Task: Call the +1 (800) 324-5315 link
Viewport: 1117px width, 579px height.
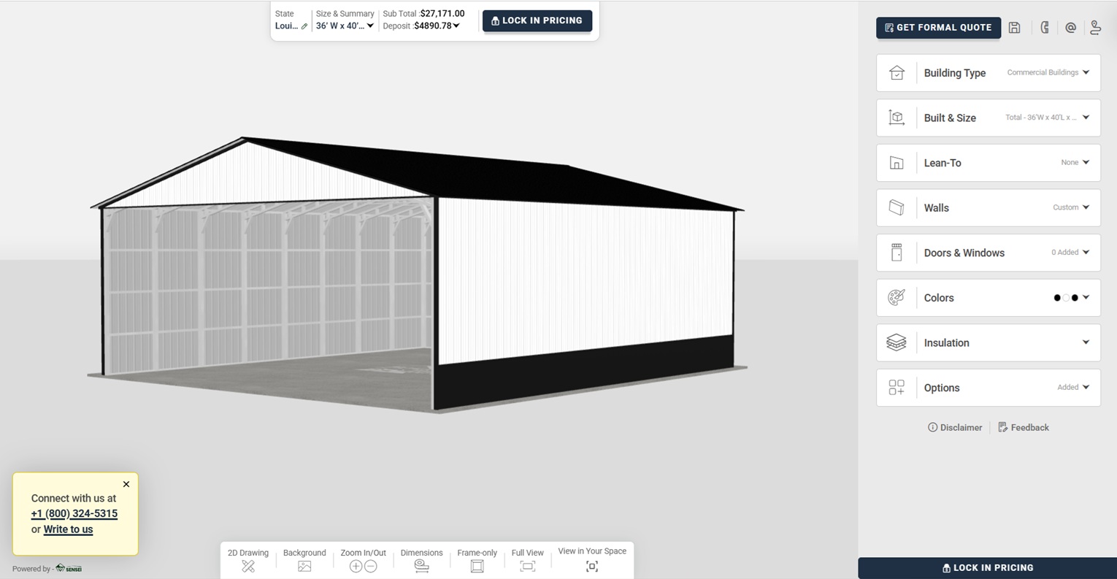Action: point(74,514)
